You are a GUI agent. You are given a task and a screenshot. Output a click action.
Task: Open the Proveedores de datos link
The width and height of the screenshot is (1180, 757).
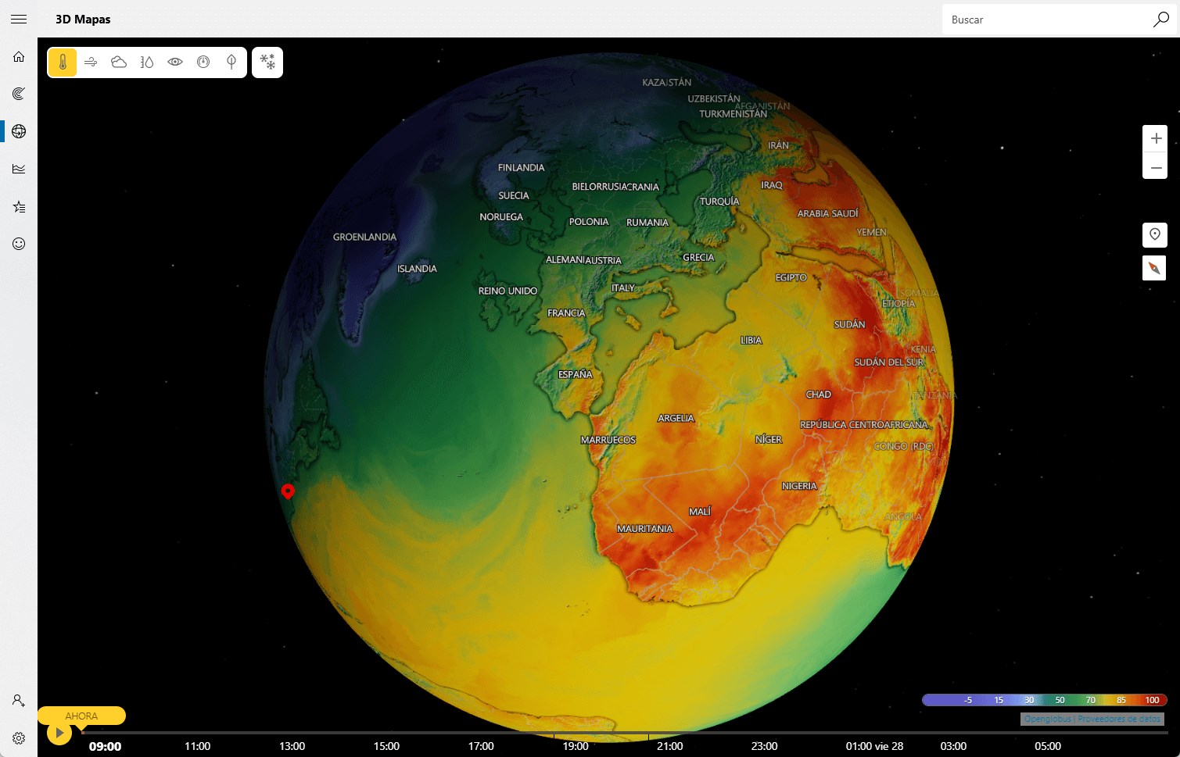[1118, 719]
